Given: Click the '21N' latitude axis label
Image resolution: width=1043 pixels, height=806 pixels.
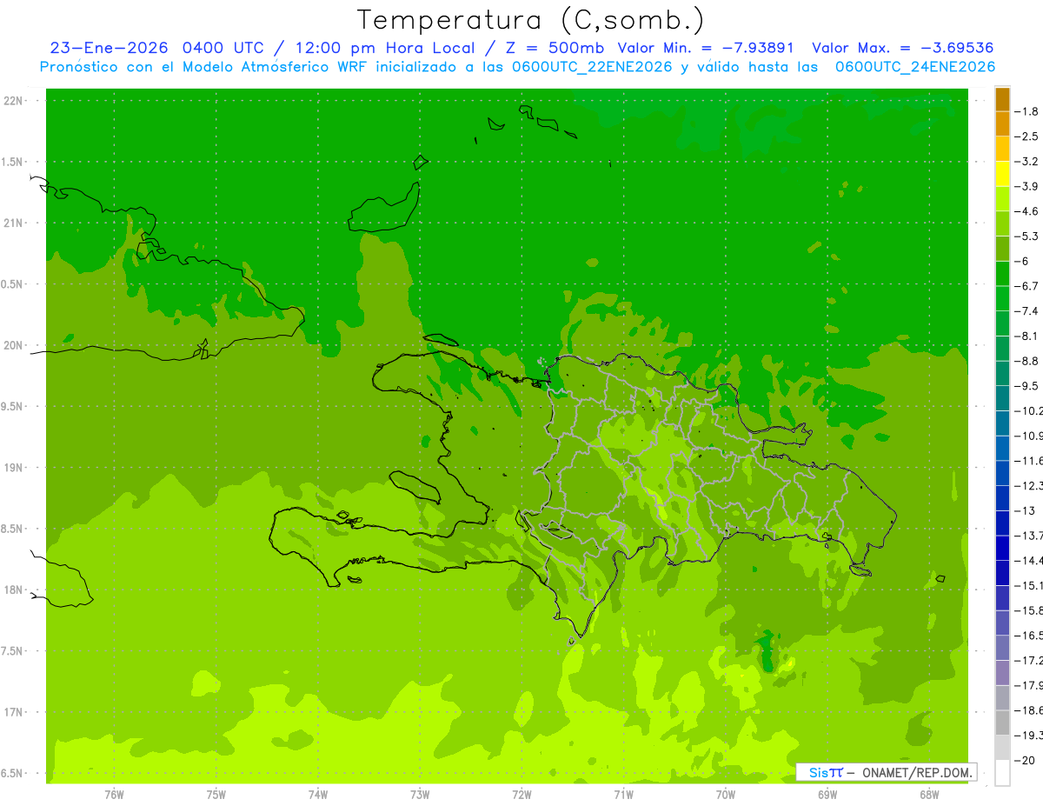Looking at the screenshot, I should [x=12, y=223].
